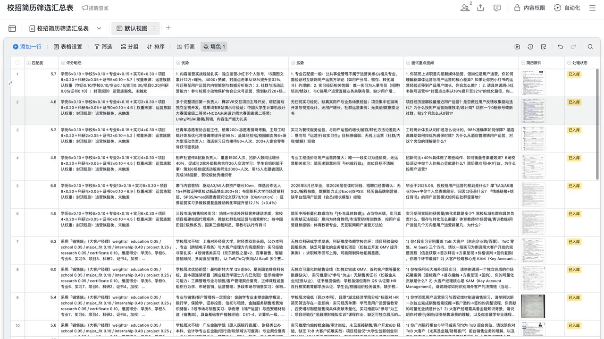604x339 pixels.
Task: Open resume thumbnail in row 1
Action: (533, 82)
